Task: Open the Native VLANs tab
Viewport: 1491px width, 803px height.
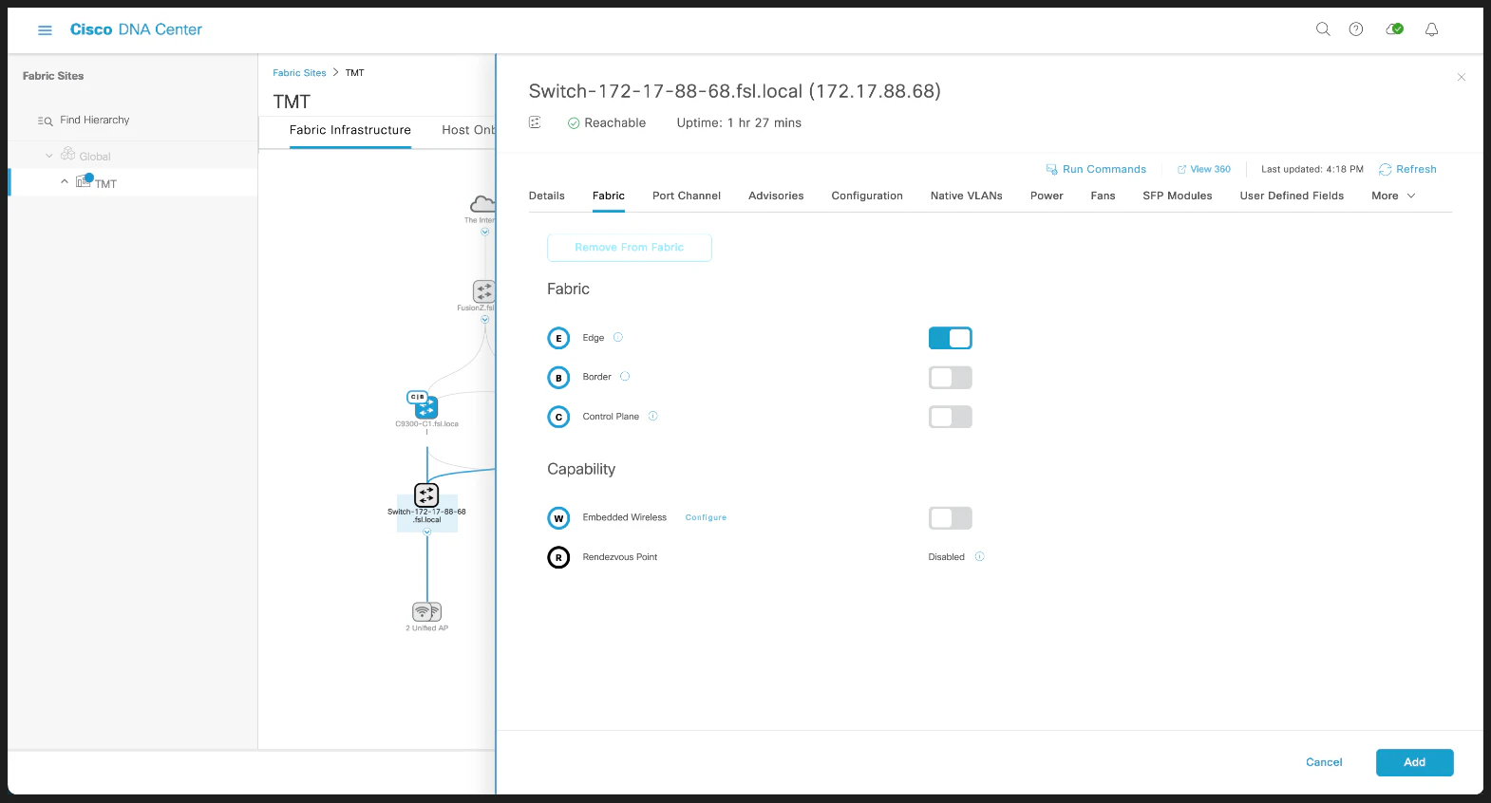Action: [x=966, y=196]
